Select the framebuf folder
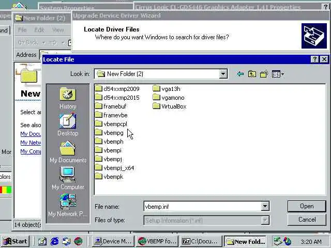The height and width of the screenshot is (248, 331). (x=111, y=106)
